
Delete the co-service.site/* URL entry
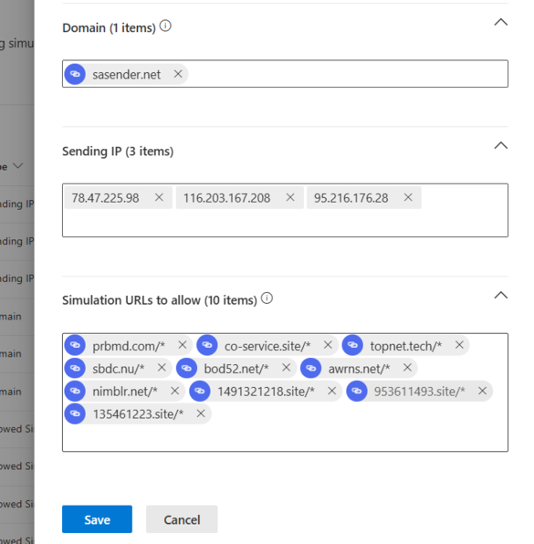click(328, 345)
